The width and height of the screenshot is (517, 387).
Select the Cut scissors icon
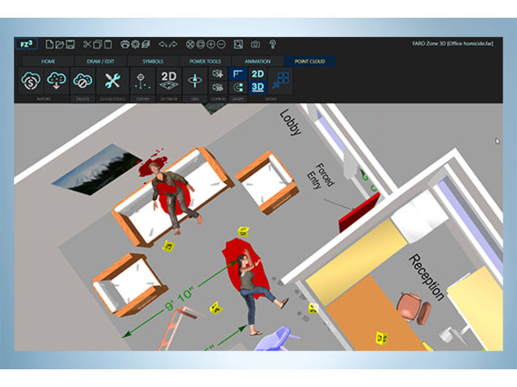click(88, 44)
